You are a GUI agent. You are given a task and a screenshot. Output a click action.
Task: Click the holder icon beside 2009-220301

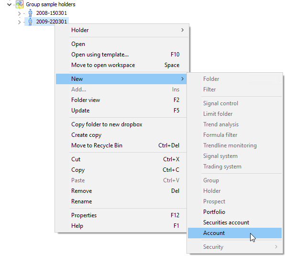click(x=30, y=22)
